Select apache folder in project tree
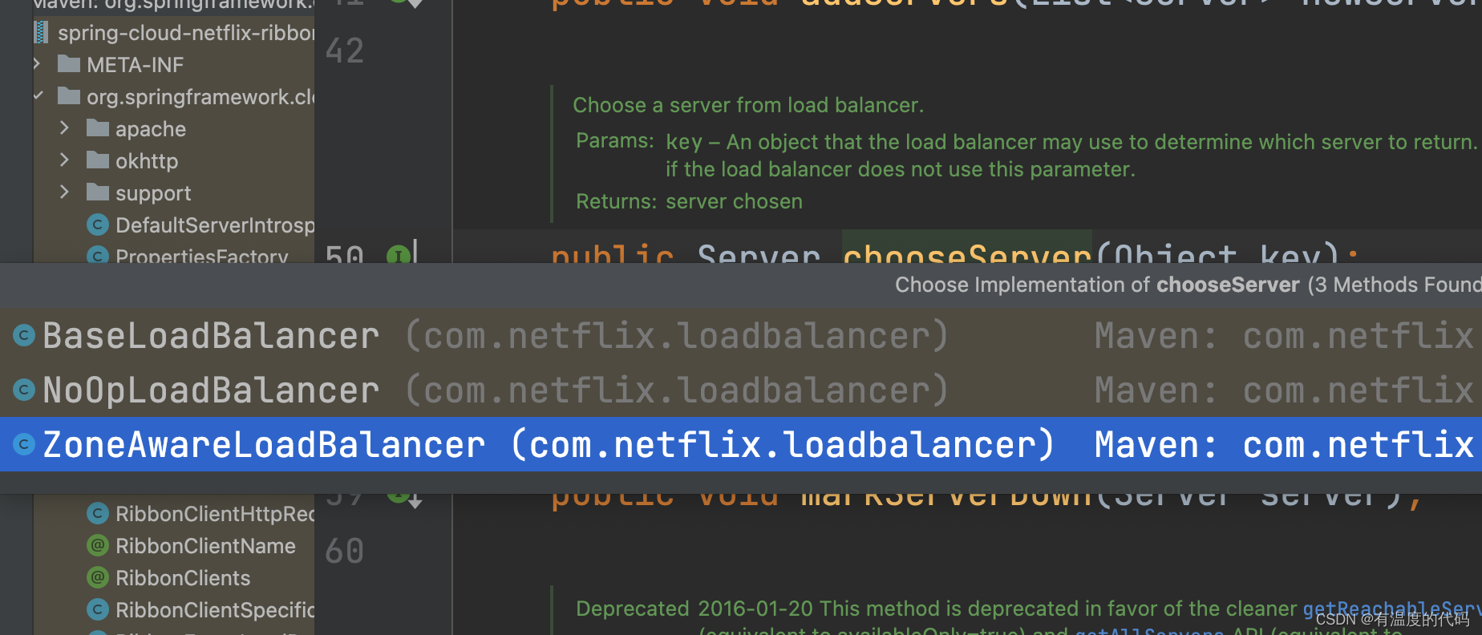Image resolution: width=1482 pixels, height=635 pixels. (150, 129)
